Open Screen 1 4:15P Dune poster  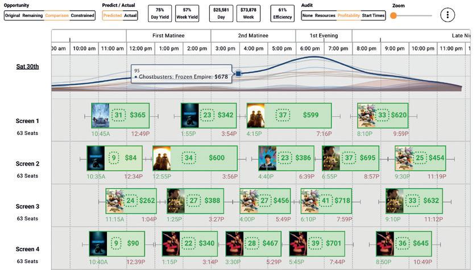255,116
